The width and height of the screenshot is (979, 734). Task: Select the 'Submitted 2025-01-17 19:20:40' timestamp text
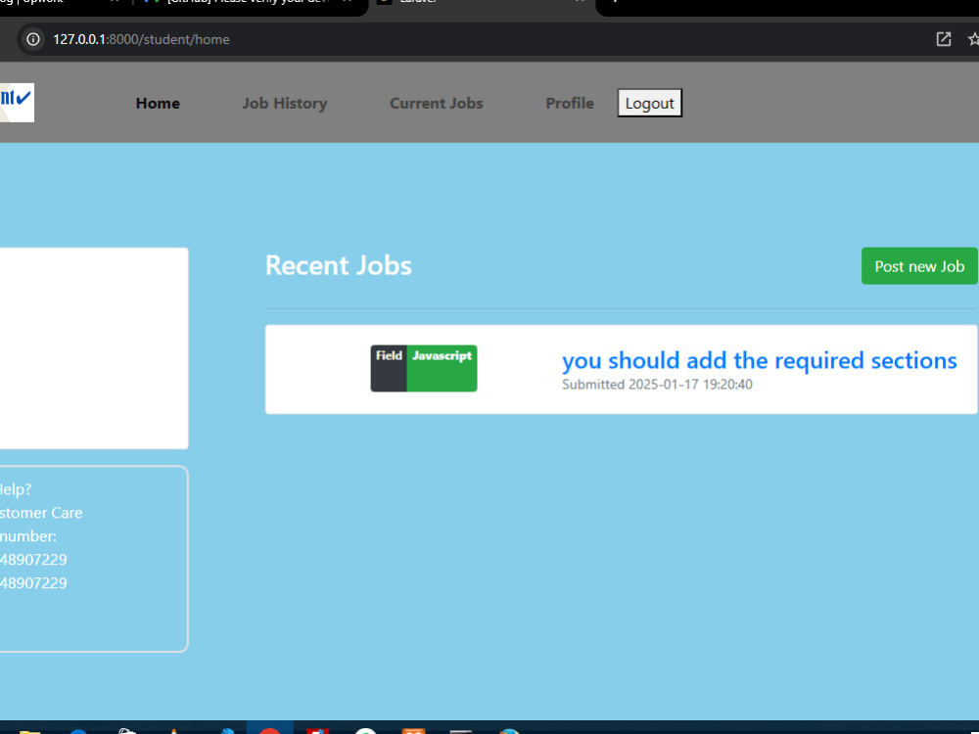[657, 385]
